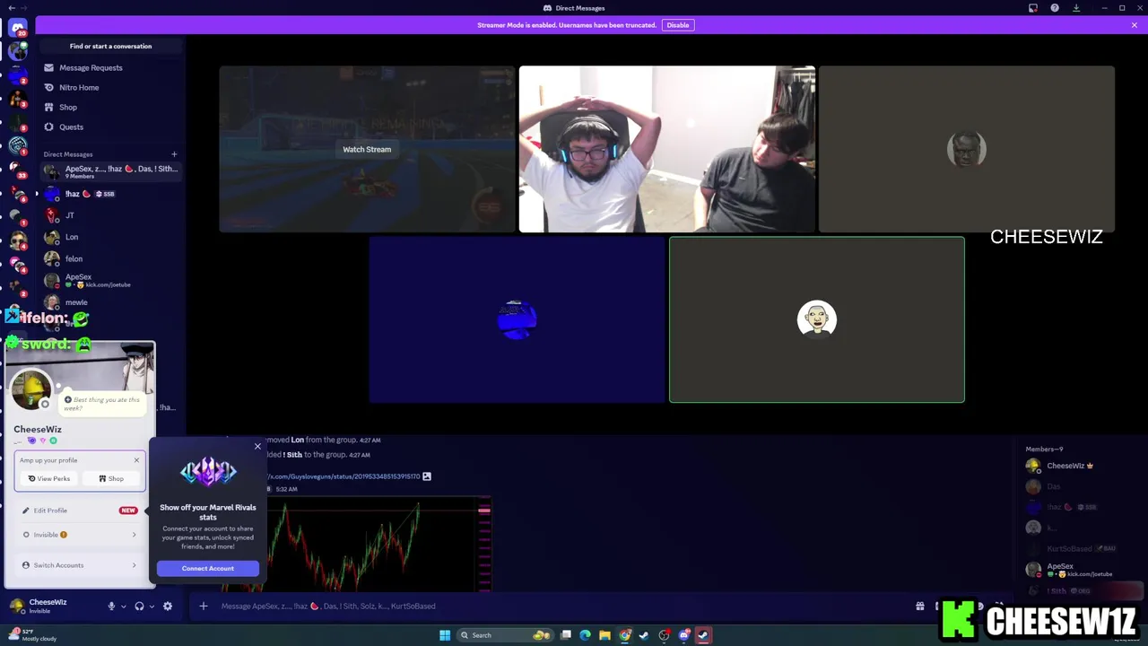Image resolution: width=1148 pixels, height=646 pixels.
Task: Disable Streamer Mode via banner button
Action: 678,25
